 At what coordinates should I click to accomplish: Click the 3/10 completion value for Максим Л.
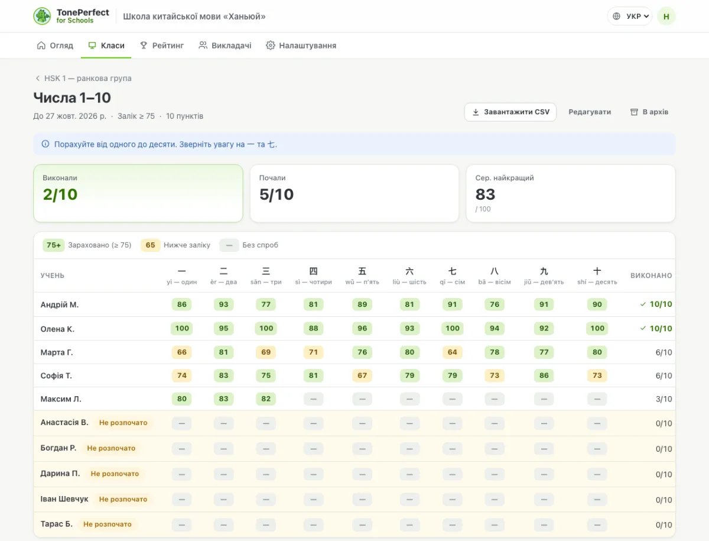click(664, 399)
